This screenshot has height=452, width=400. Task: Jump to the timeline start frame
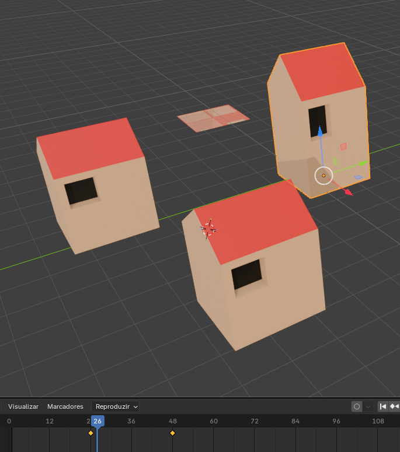tap(383, 407)
